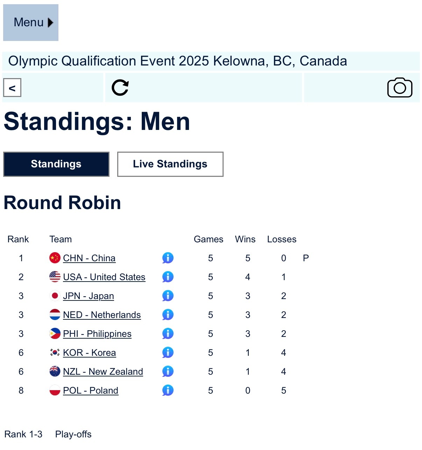Go back with the < button
Viewport: 422px width, 450px height.
click(12, 88)
